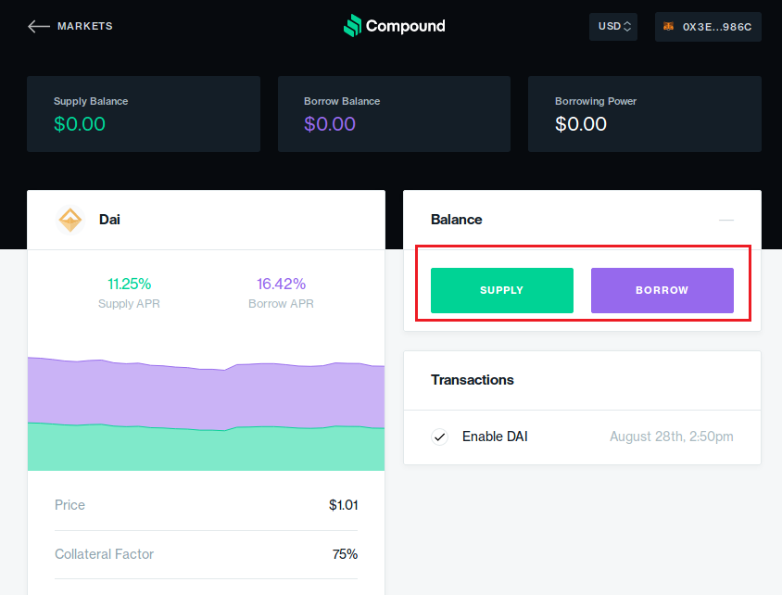782x595 pixels.
Task: Click the Dai token icon
Action: (x=70, y=220)
